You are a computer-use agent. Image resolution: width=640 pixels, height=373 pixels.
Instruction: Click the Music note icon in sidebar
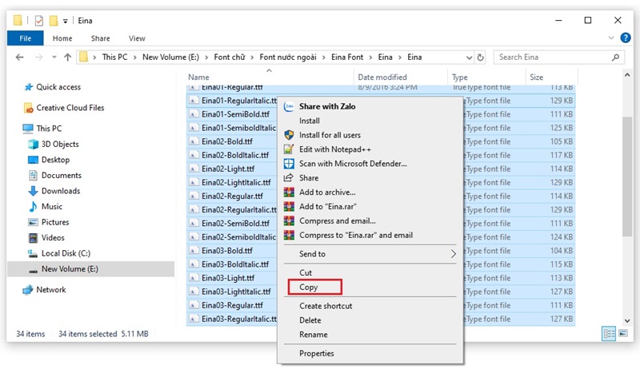pyautogui.click(x=33, y=206)
